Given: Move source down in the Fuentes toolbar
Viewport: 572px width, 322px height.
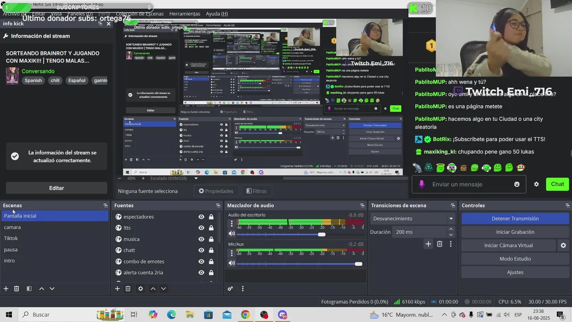Looking at the screenshot, I should 163,289.
